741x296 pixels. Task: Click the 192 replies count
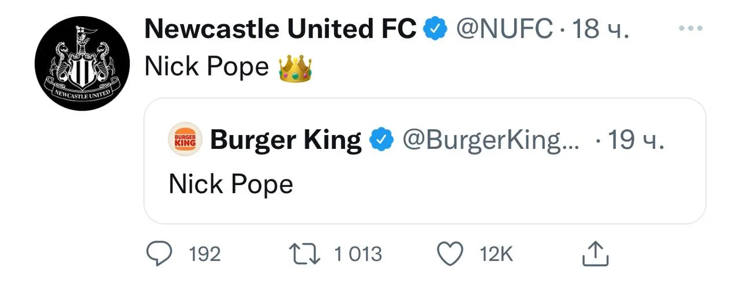205,254
